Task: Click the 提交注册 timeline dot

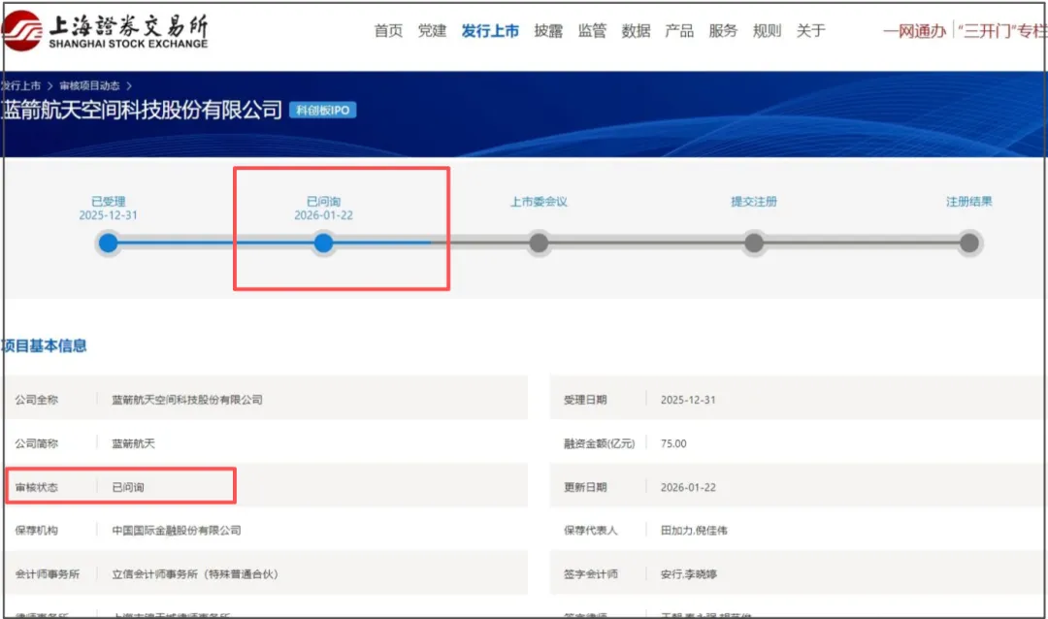Action: 754,243
